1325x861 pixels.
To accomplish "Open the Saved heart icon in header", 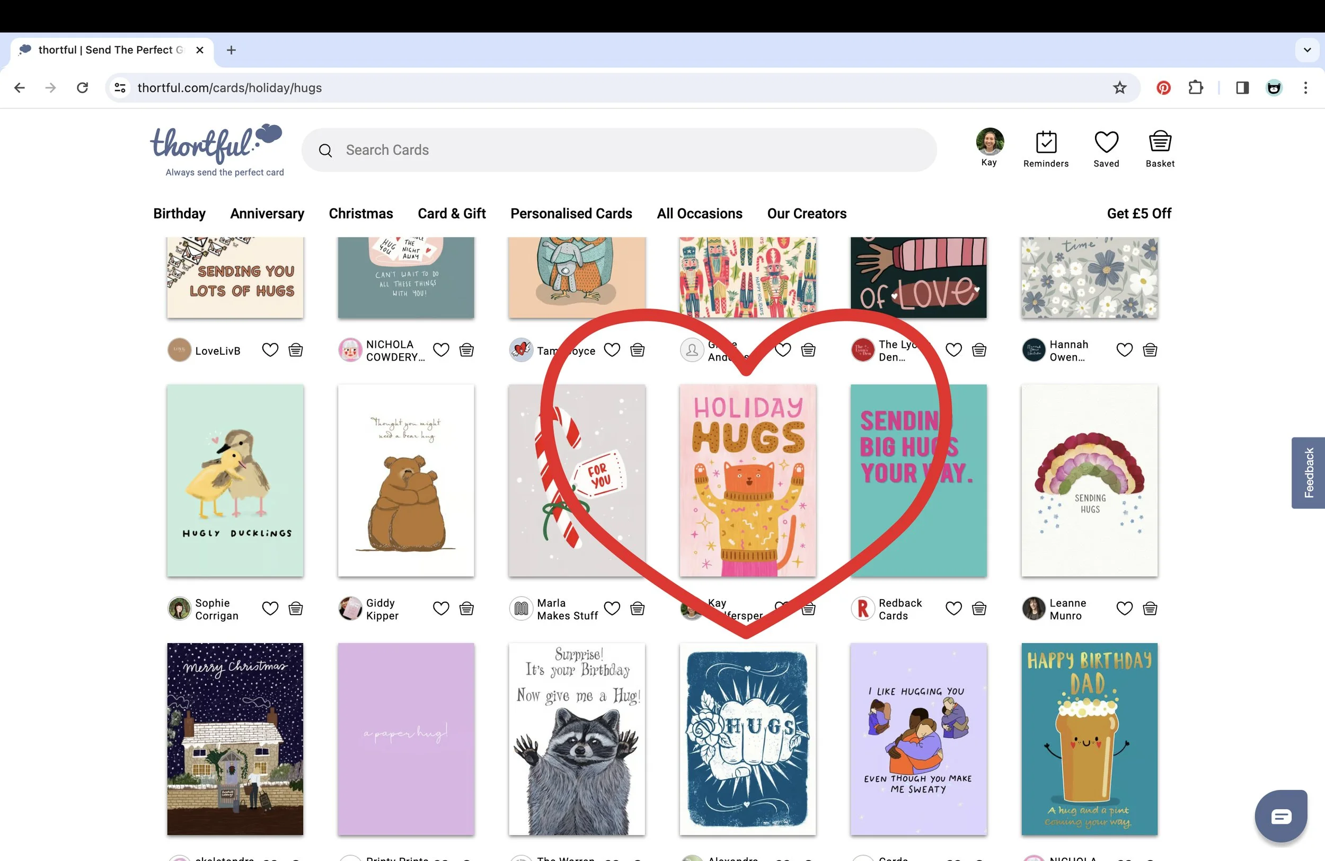I will point(1106,143).
